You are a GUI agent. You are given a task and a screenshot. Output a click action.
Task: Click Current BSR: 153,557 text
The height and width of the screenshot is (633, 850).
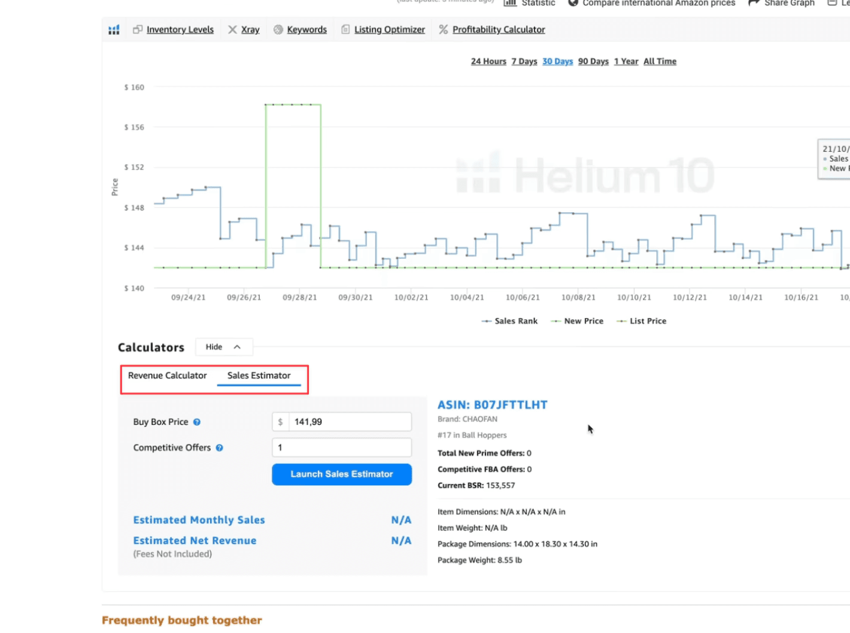pyautogui.click(x=476, y=485)
